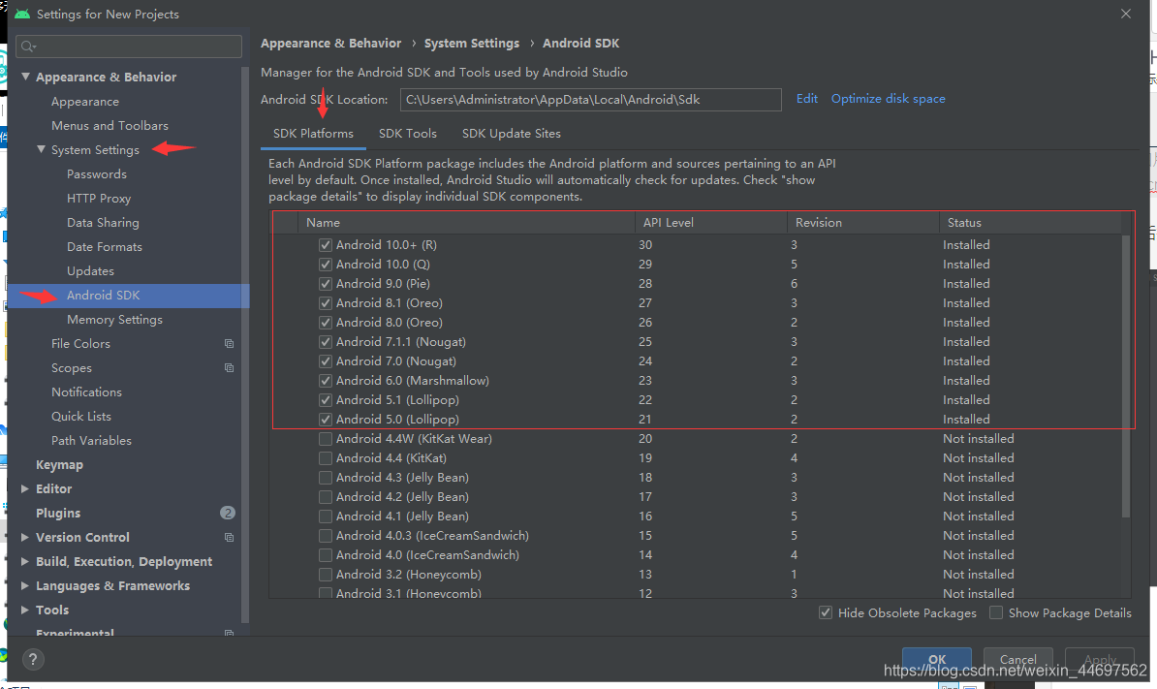Click Revision column header
The width and height of the screenshot is (1157, 689).
click(862, 223)
